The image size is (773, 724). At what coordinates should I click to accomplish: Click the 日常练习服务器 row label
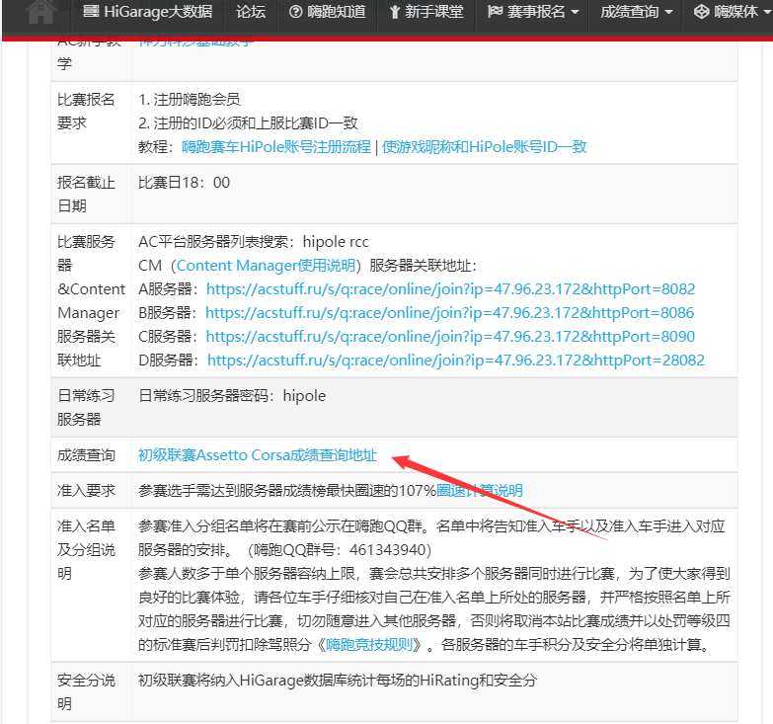(86, 407)
